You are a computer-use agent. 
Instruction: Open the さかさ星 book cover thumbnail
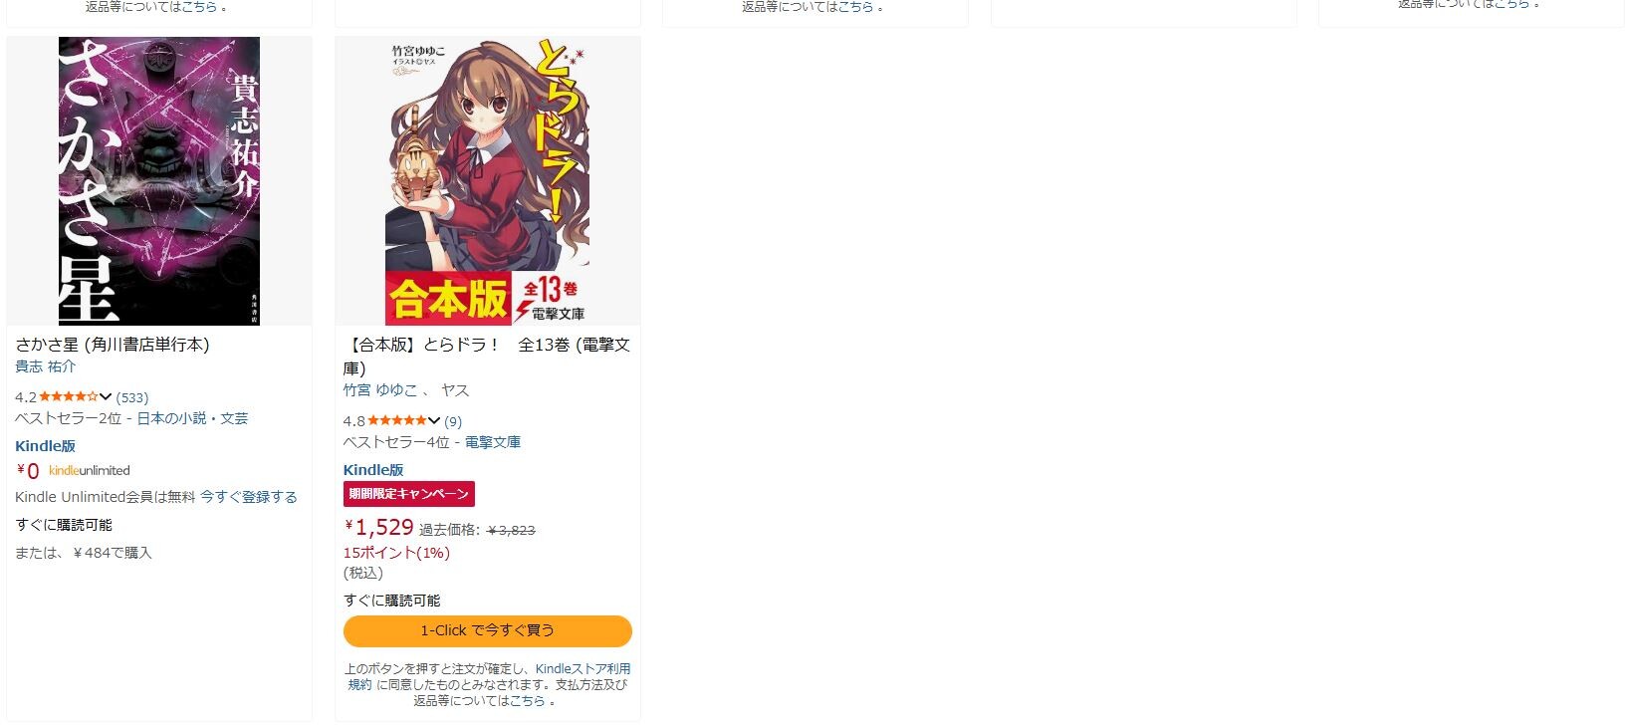(x=159, y=181)
